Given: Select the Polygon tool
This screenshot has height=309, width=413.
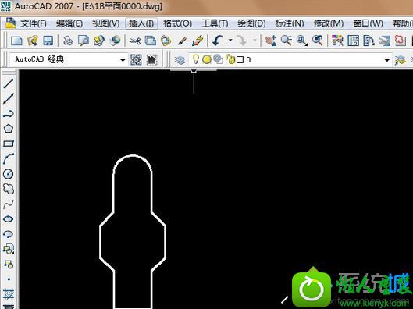Looking at the screenshot, I should [9, 129].
